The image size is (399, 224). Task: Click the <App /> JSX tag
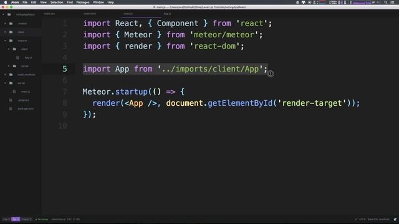[x=141, y=103]
